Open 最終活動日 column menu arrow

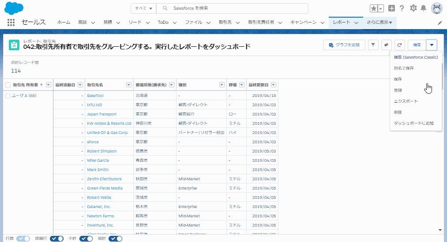point(80,85)
